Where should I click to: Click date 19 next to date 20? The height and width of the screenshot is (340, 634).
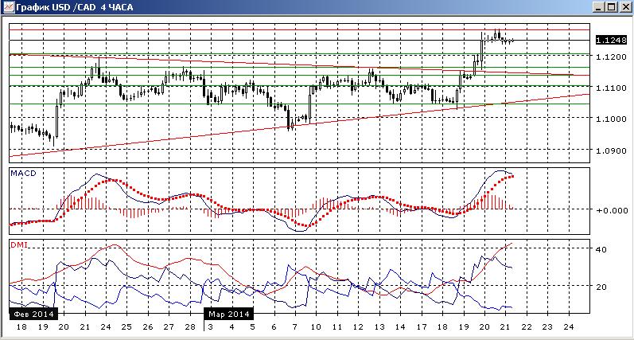tap(463, 327)
